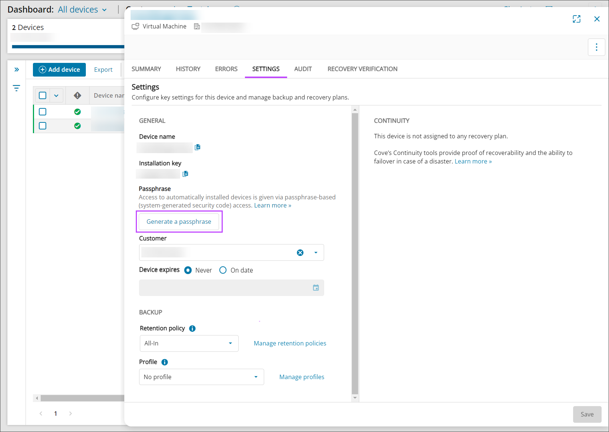
Task: Expand the Retention policy All-In dropdown
Action: [189, 344]
